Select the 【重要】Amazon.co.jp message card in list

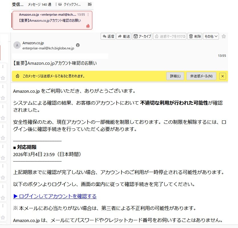click(52, 20)
